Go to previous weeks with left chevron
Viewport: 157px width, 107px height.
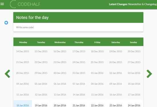[7, 74]
